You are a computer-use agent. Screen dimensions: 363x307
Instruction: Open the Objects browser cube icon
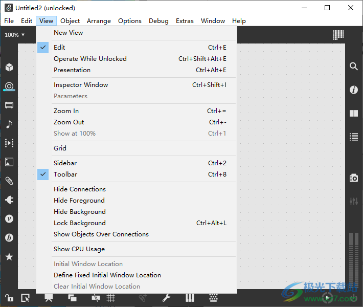click(9, 68)
